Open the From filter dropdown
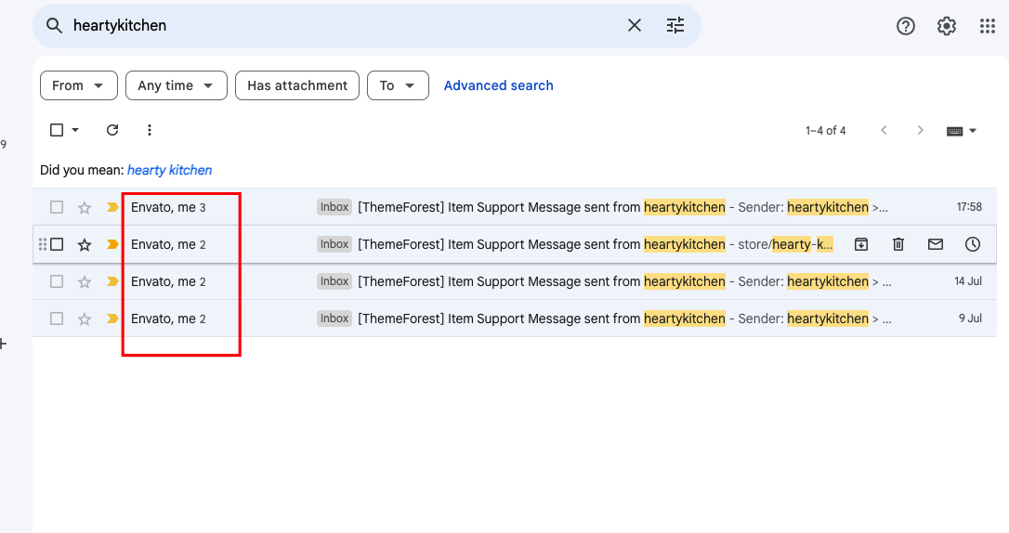Viewport: 1009px width, 533px height. [78, 85]
